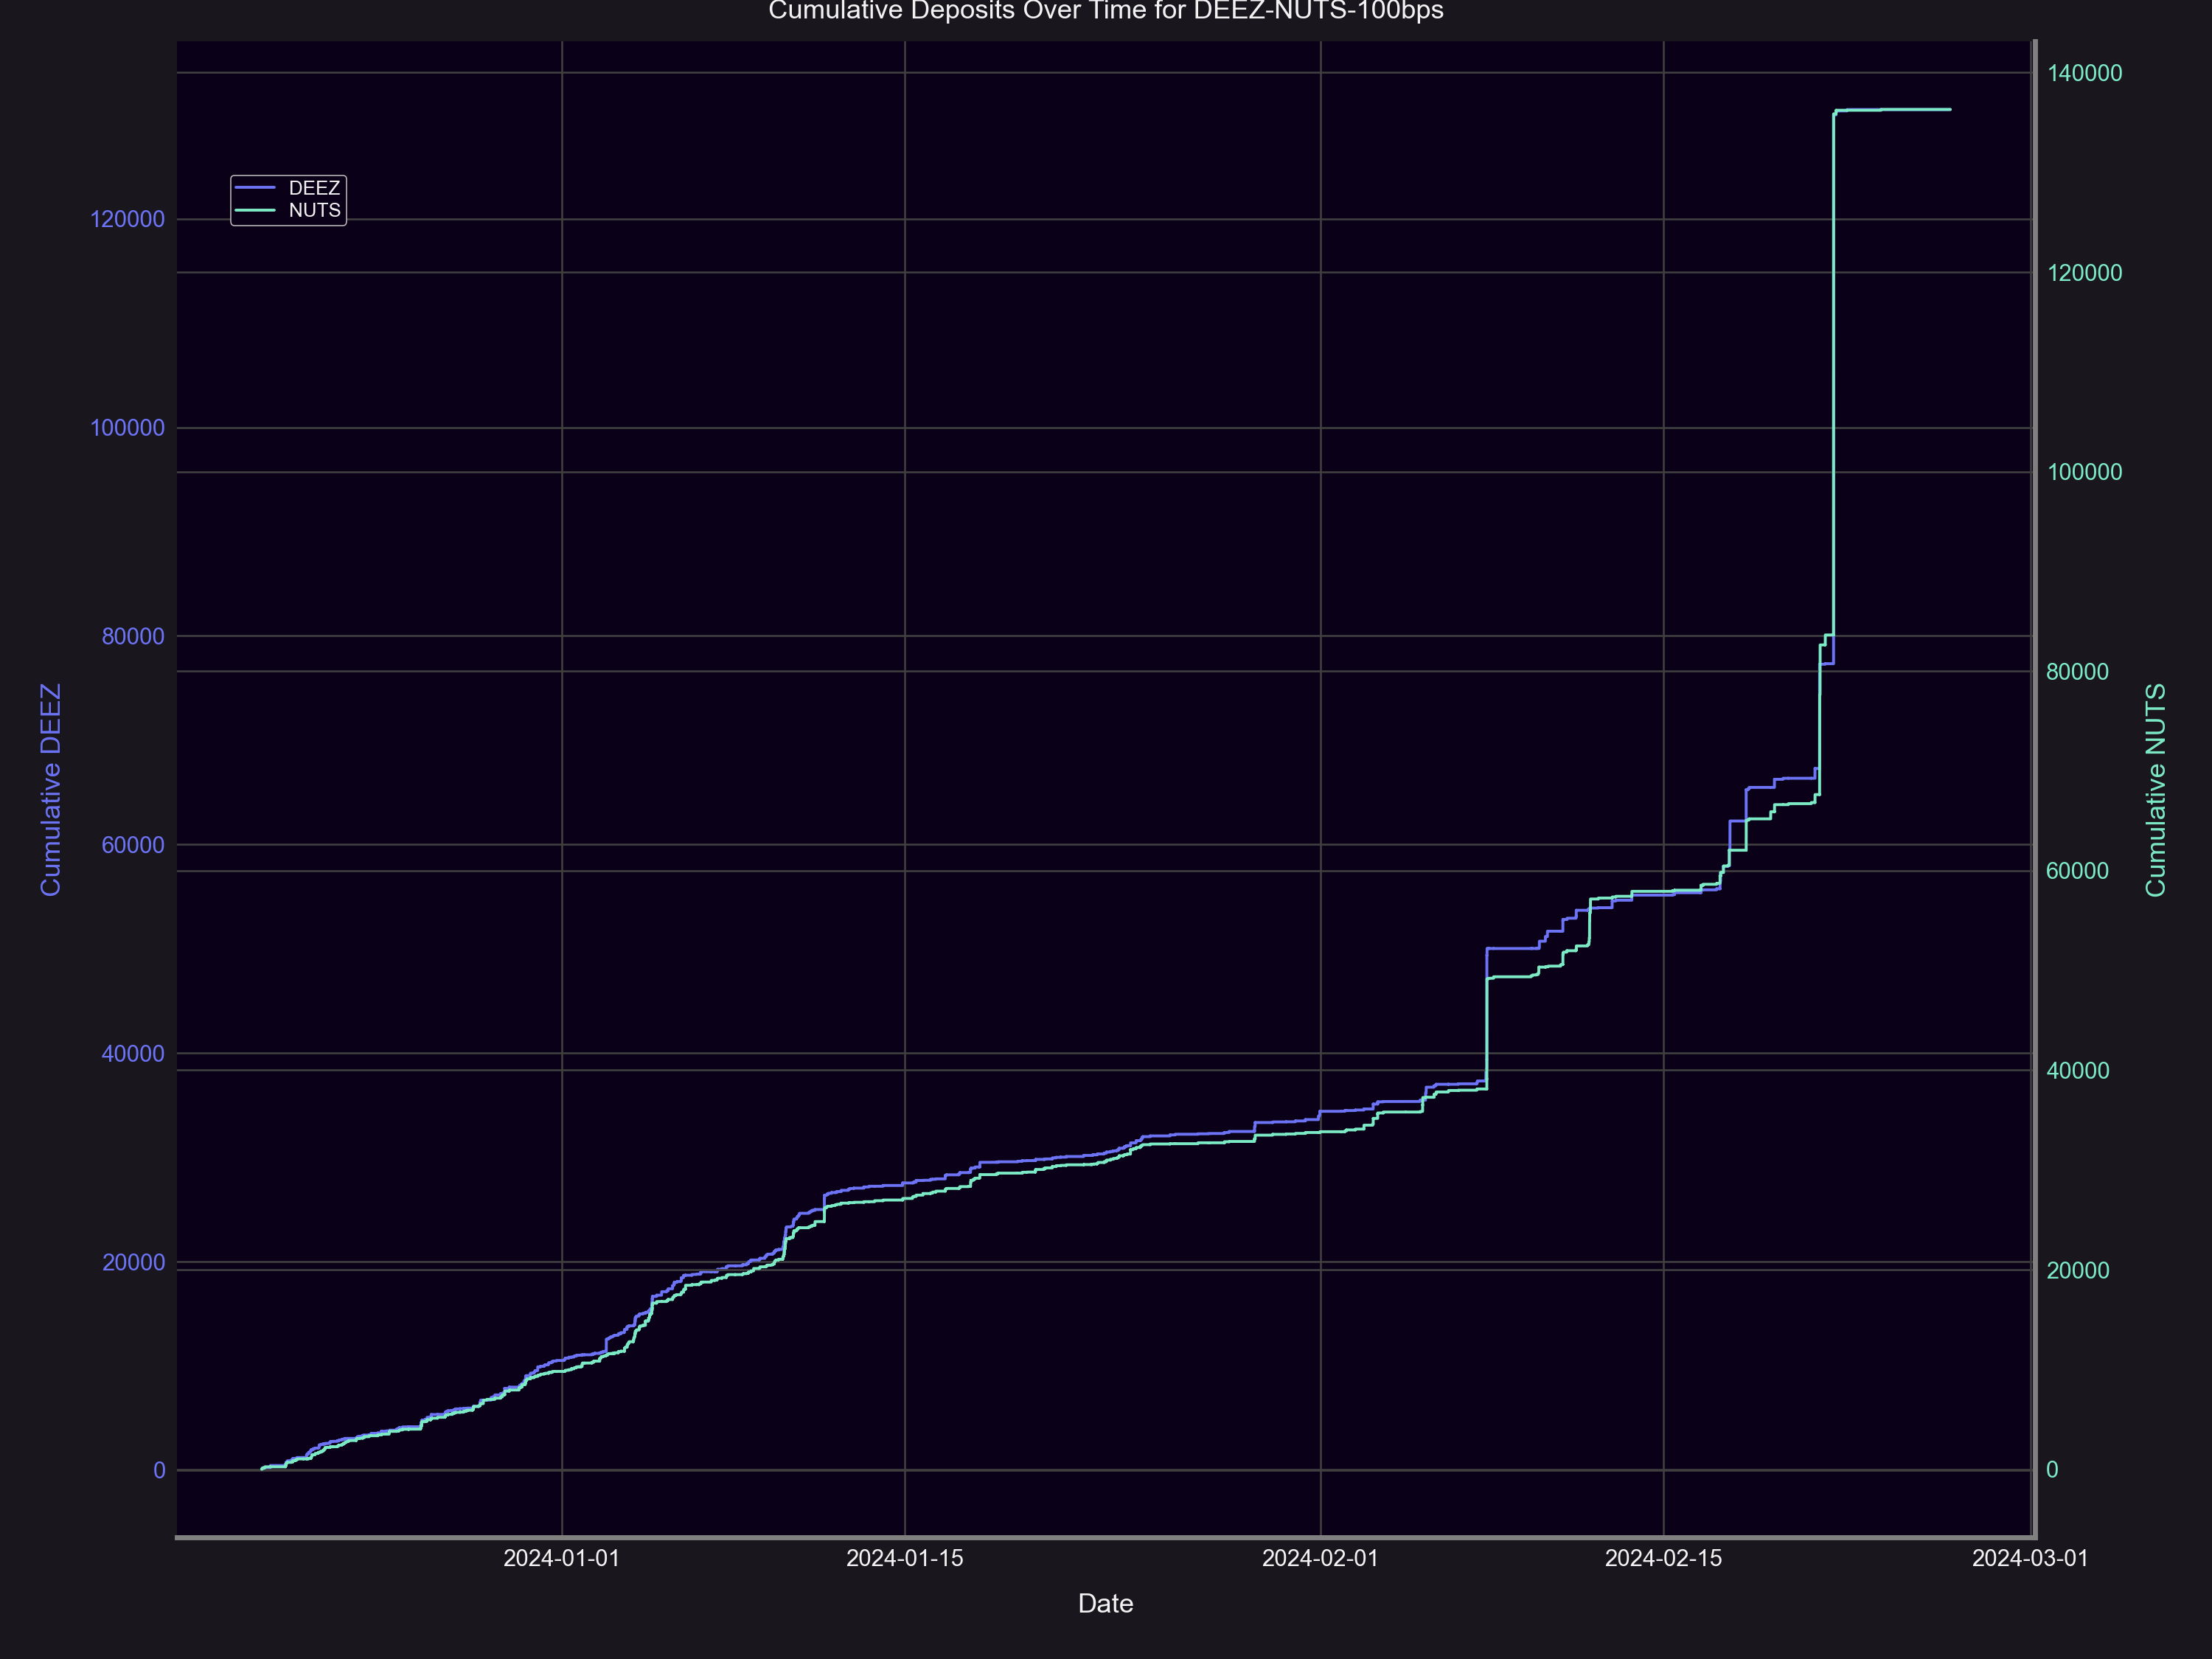Click the 40000 left axis tick label
Viewport: 2212px width, 1659px height.
tap(133, 1053)
